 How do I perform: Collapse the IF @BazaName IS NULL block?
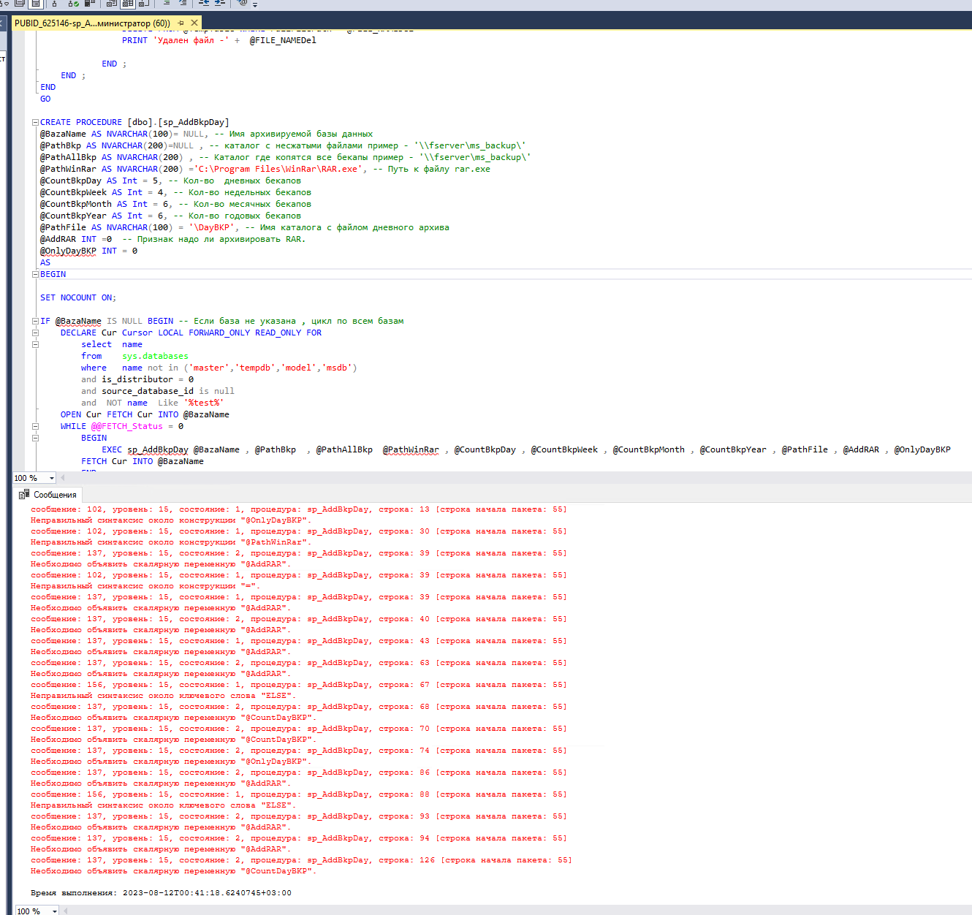click(x=34, y=322)
